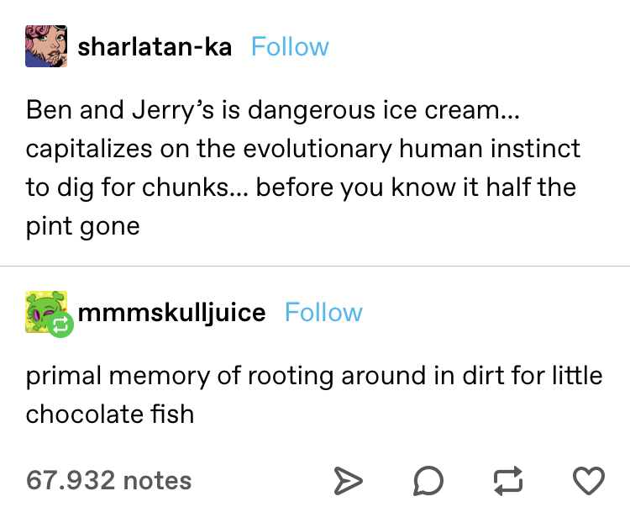Click the paper plane share icon
The image size is (630, 528).
tap(348, 481)
